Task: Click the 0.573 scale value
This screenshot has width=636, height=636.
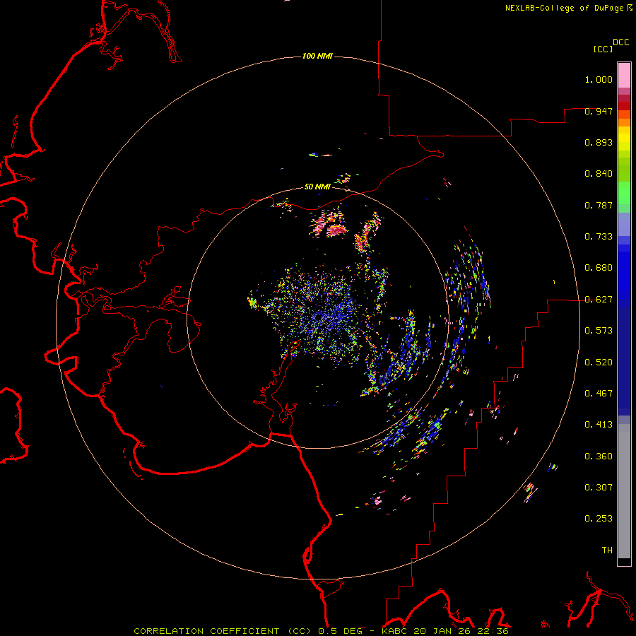Action: tap(599, 331)
